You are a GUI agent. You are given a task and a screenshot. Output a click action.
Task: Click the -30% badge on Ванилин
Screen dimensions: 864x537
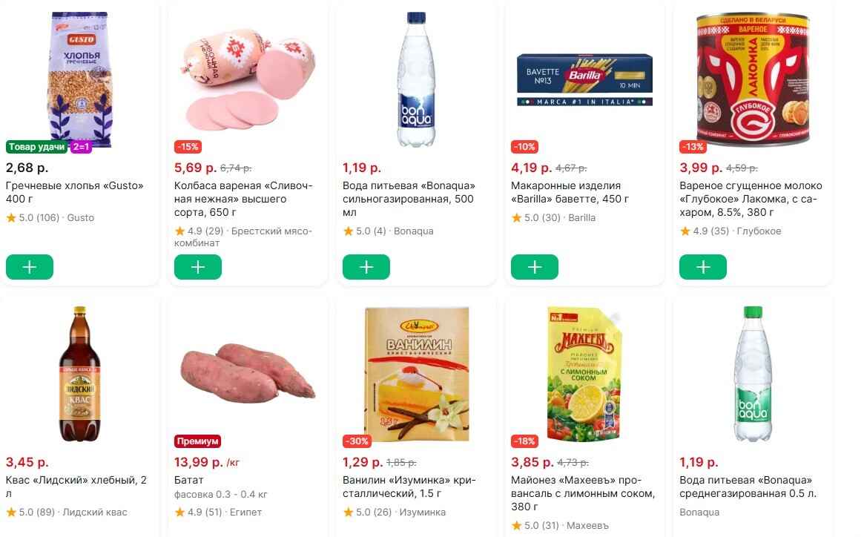[357, 441]
